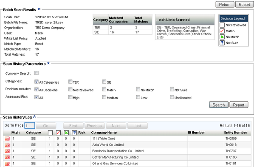Open details icon for Asia World Co Limited row
Image resolution: width=254 pixels, height=167 pixels.
pos(7,145)
